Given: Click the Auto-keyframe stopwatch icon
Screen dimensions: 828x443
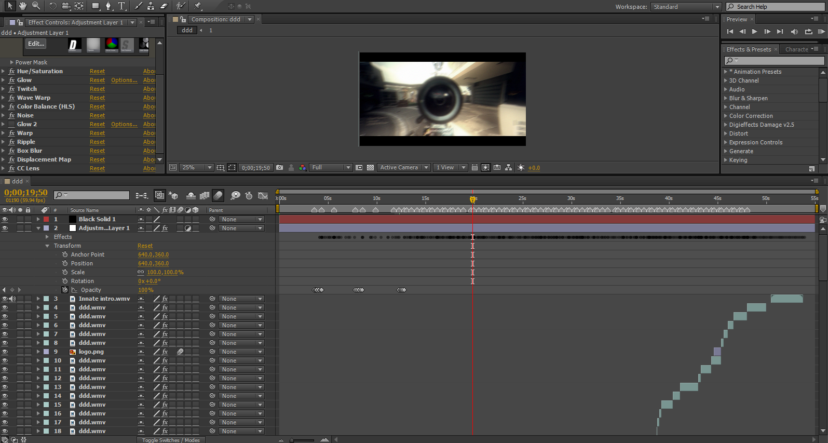Looking at the screenshot, I should point(249,196).
